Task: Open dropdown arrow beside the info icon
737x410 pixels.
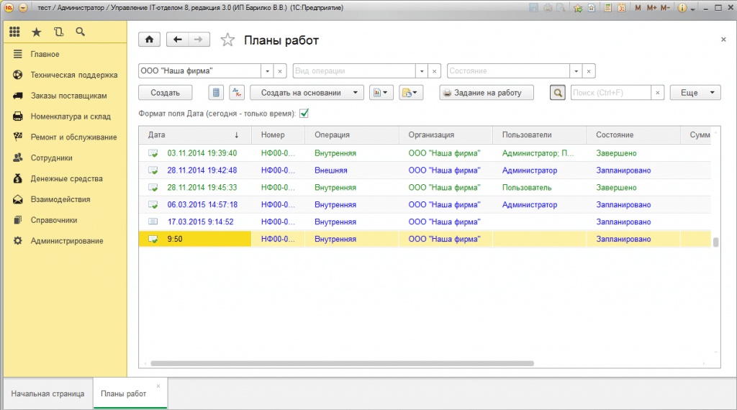Action: [692, 9]
